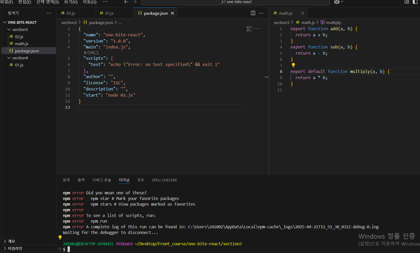
Task: Select the Terminal (터미널) panel tab
Action: pyautogui.click(x=124, y=180)
